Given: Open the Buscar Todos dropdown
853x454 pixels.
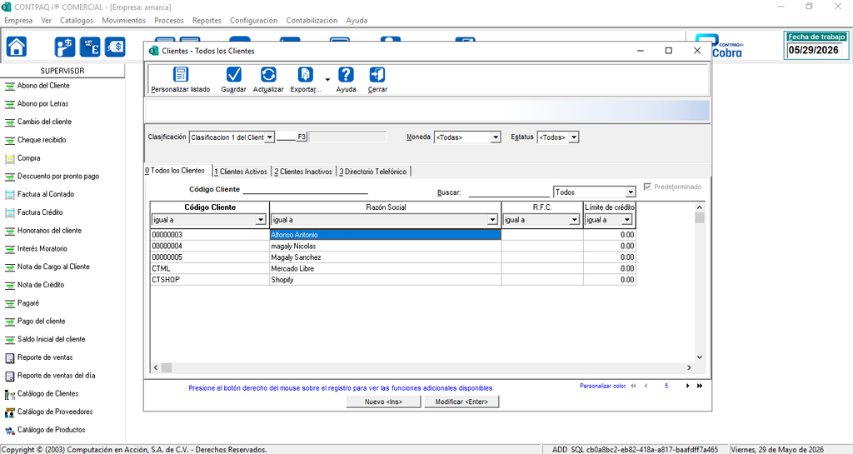Looking at the screenshot, I should pos(630,192).
